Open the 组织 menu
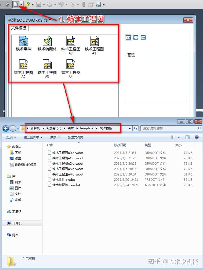 (x=11, y=138)
